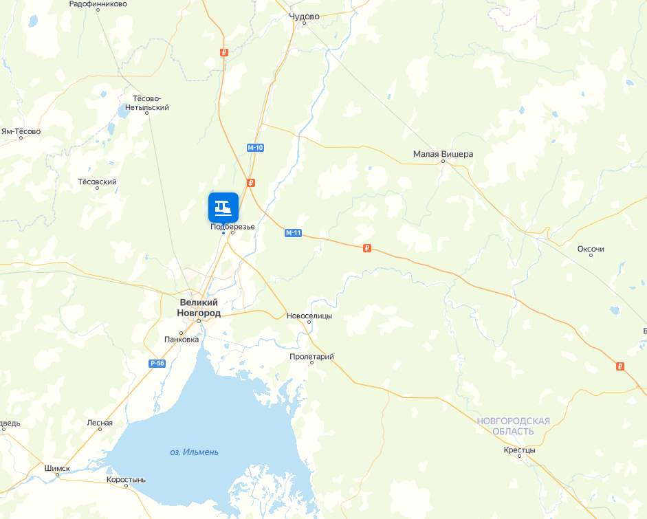
Task: Click the toll ruble icon northeast of Крестцы
Action: pos(619,366)
